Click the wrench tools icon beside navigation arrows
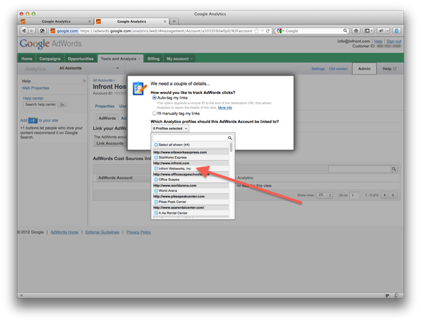This screenshot has height=322, width=421. coord(42,31)
